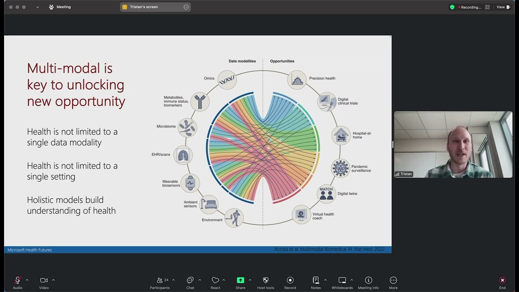Expand the Audio options caret
This screenshot has width=519, height=292.
[27, 280]
